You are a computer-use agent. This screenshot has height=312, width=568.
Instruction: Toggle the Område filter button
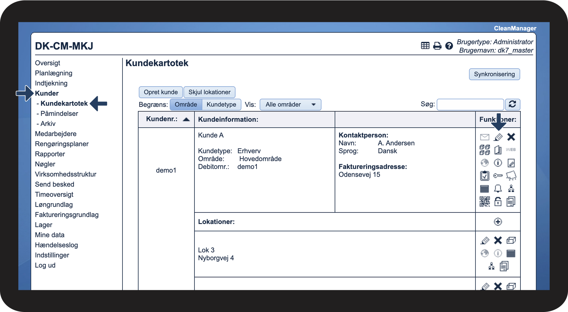click(x=186, y=104)
